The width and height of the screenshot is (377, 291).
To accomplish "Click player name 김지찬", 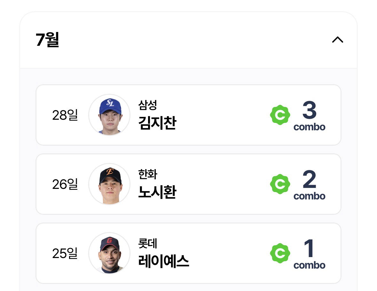I will 158,123.
